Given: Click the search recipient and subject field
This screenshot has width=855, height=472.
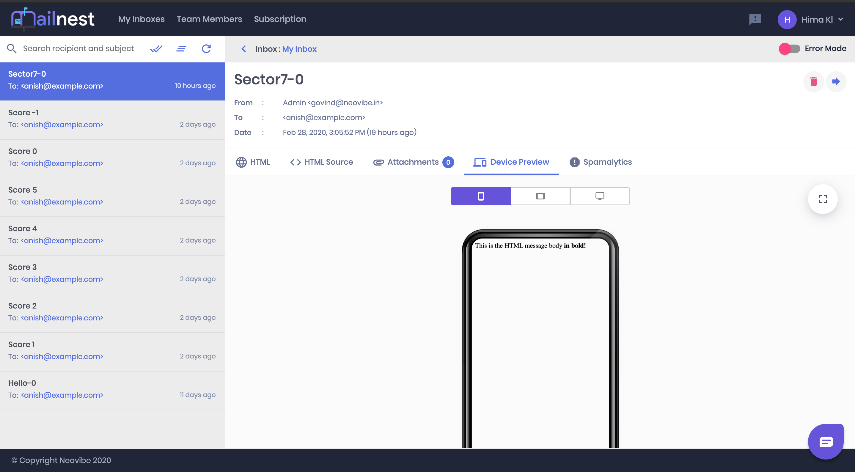Looking at the screenshot, I should (x=78, y=48).
